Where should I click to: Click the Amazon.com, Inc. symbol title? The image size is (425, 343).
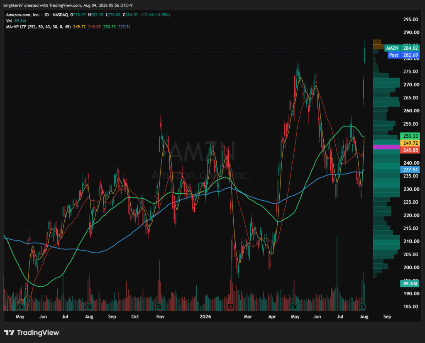(23, 15)
